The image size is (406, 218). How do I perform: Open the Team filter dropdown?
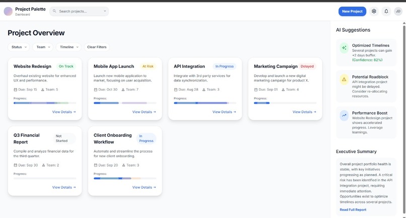pyautogui.click(x=43, y=47)
